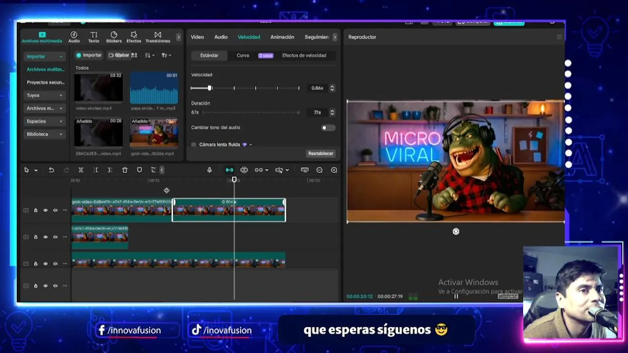
Task: Trim clip left of playhead
Action: click(x=96, y=170)
